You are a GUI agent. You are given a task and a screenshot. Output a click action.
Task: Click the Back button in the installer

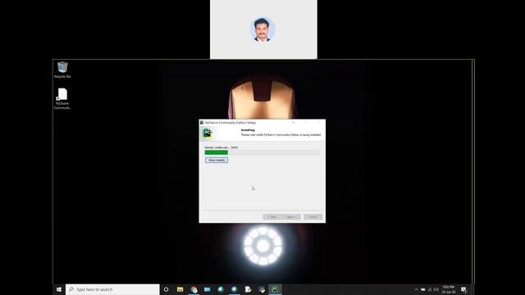pyautogui.click(x=272, y=217)
